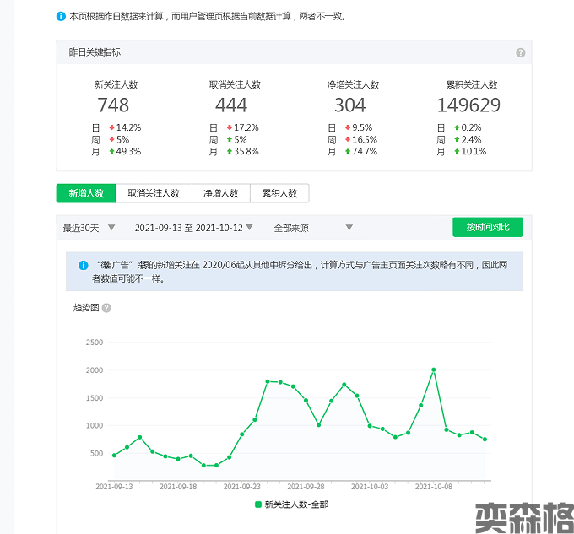Viewport: 574px width, 534px height.
Task: Switch to the 净增人数 tab
Action: pyautogui.click(x=220, y=193)
